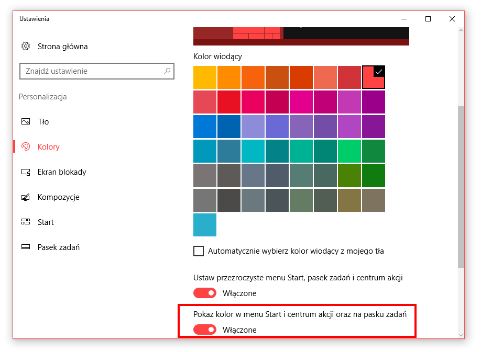Screen dimensions: 481x352
Task: Click the Kompozycje themes icon
Action: click(x=26, y=197)
